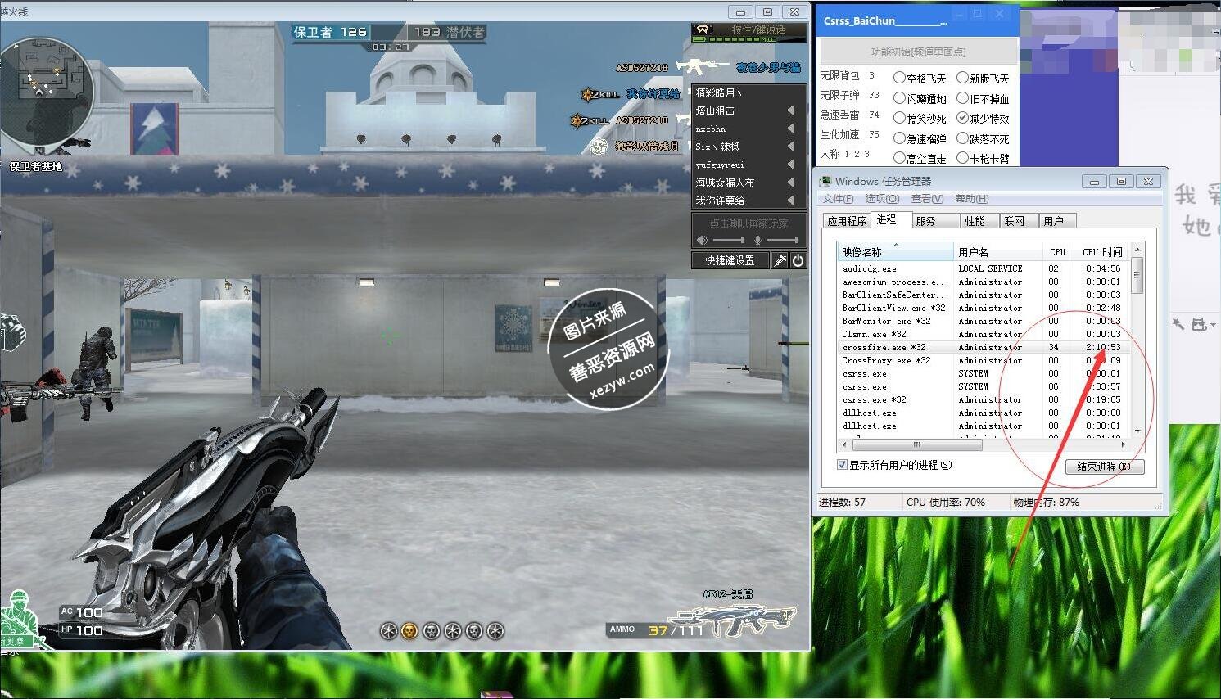The image size is (1221, 699).
Task: Toggle 显示所有用户的进程 checkbox
Action: click(x=842, y=465)
